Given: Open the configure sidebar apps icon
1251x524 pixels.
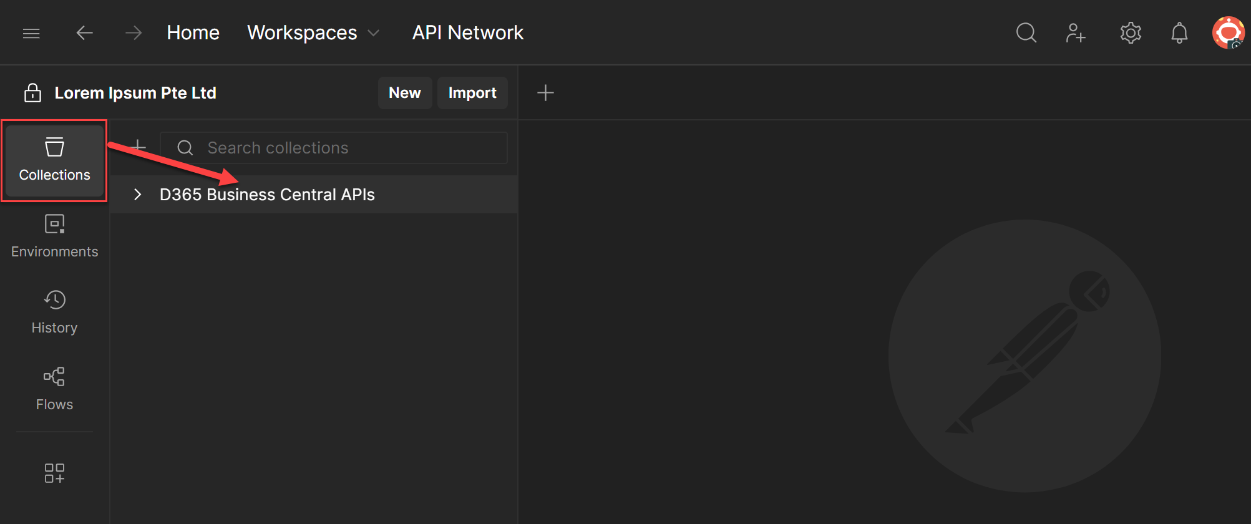Looking at the screenshot, I should (x=54, y=473).
